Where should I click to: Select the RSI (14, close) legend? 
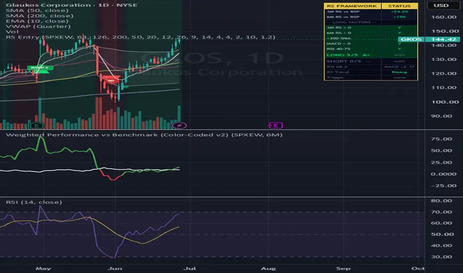coord(34,202)
